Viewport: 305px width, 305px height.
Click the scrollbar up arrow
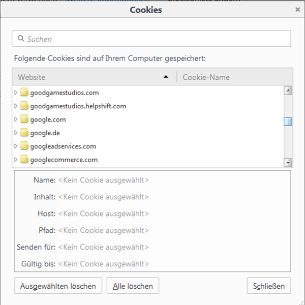tap(288, 90)
